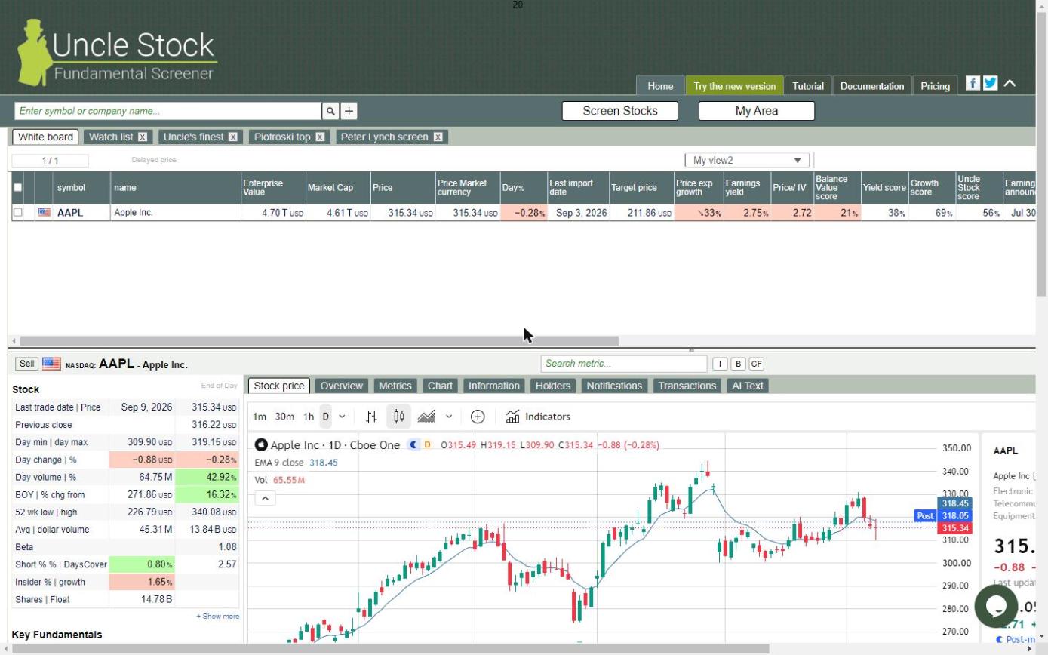The width and height of the screenshot is (1048, 655).
Task: Click the My Area button
Action: (757, 111)
